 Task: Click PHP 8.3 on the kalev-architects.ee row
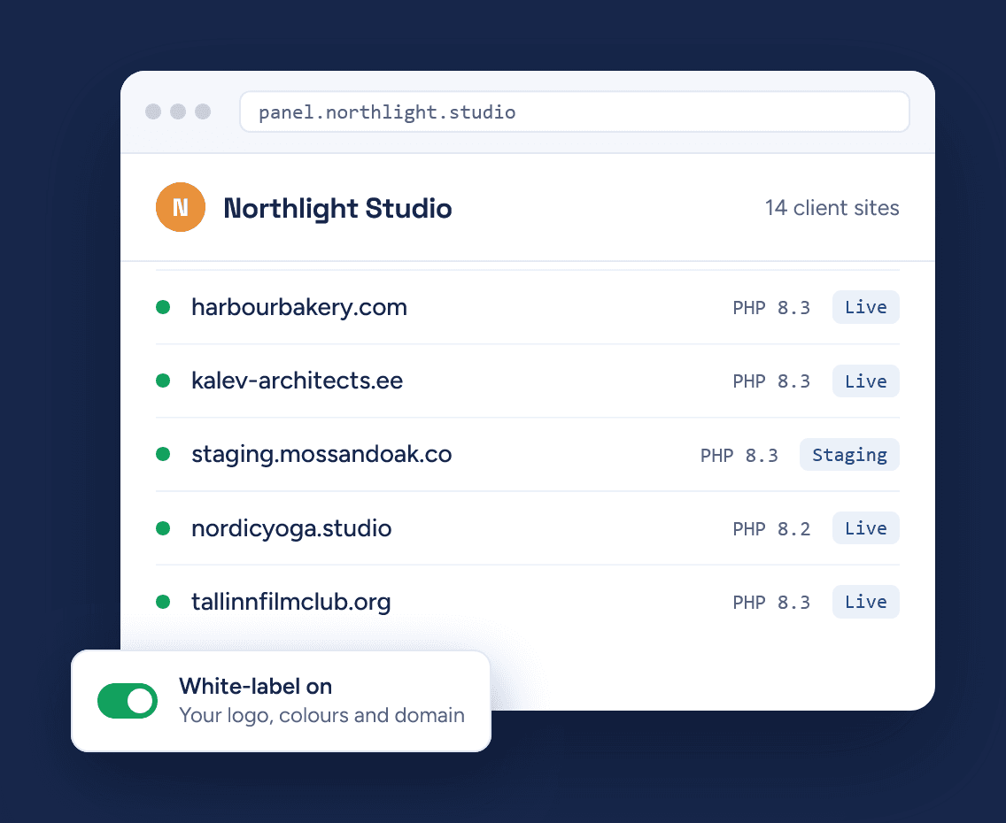[771, 381]
